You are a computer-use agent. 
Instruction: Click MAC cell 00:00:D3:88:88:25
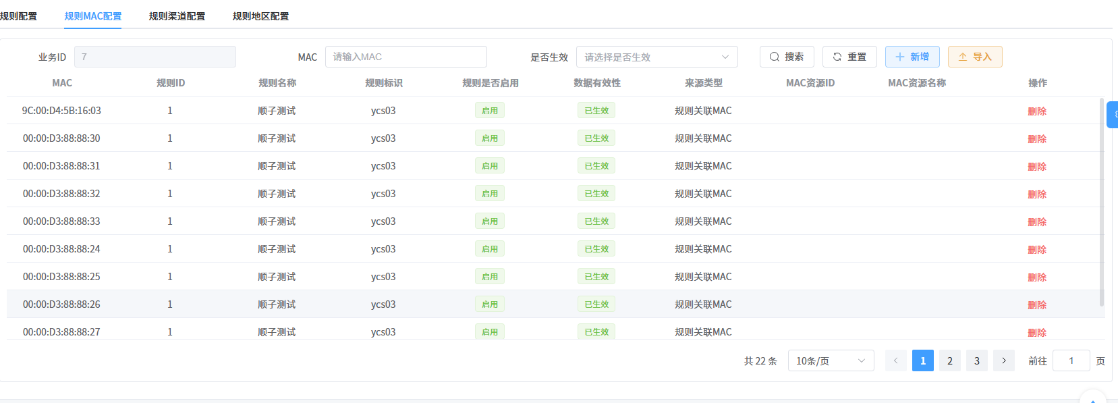[61, 277]
